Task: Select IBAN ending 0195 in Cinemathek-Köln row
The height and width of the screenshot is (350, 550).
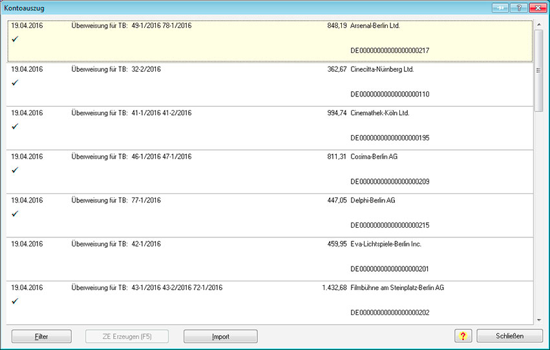Action: coord(390,138)
